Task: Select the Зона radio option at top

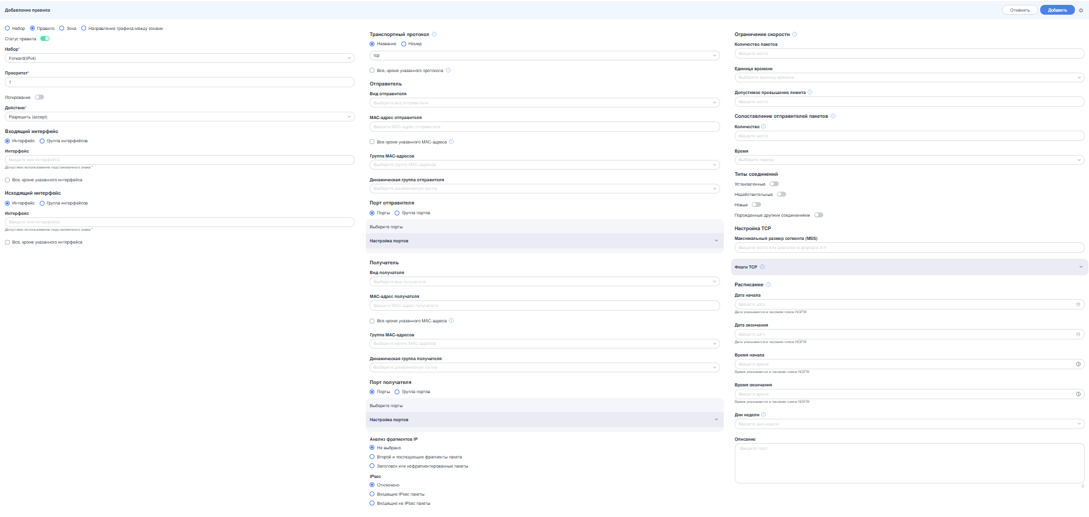Action: [x=62, y=29]
